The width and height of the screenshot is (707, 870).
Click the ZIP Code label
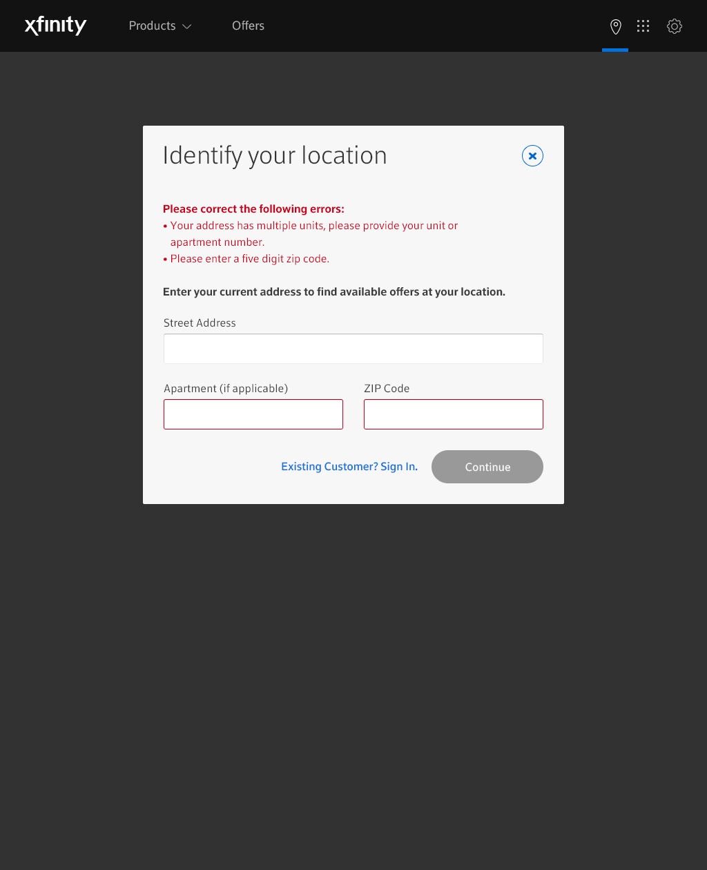coord(387,389)
